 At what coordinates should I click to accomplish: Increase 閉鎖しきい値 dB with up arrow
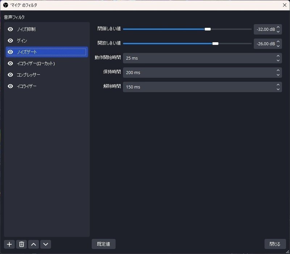point(278,27)
